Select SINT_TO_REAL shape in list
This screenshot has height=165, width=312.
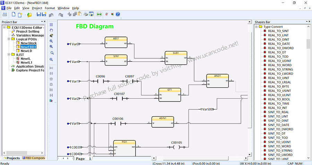[278, 112]
